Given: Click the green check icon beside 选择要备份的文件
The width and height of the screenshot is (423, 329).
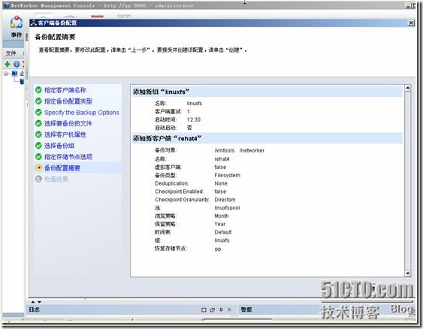Looking at the screenshot, I should 38,123.
